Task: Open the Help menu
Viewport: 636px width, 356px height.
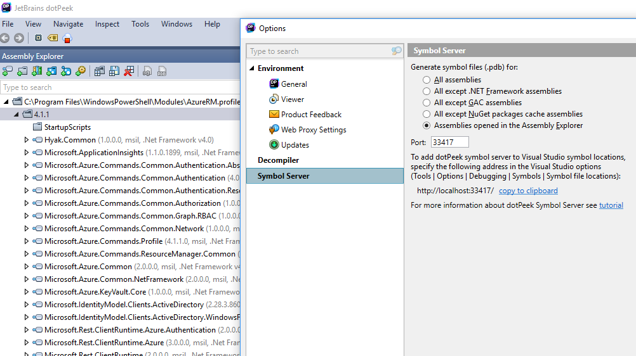Action: [x=212, y=24]
